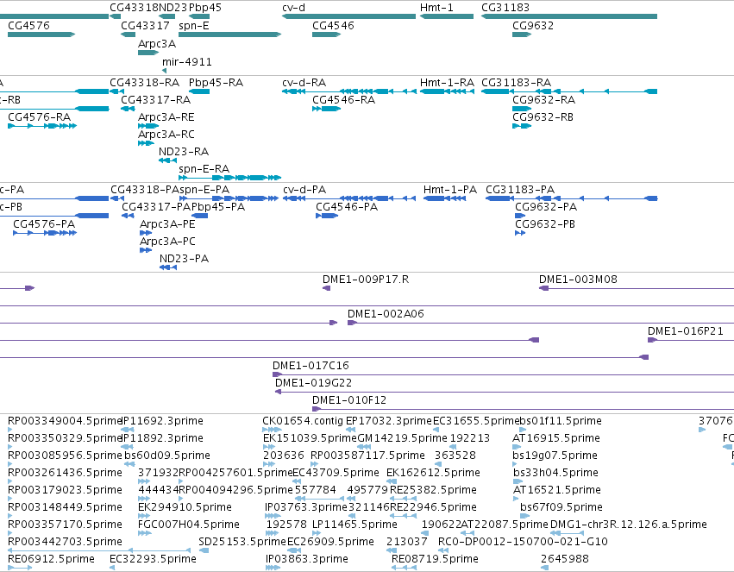Click the CG4576-RA transcript

coord(42,126)
